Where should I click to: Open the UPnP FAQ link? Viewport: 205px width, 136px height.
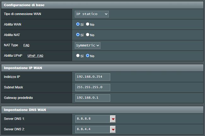pos(35,56)
